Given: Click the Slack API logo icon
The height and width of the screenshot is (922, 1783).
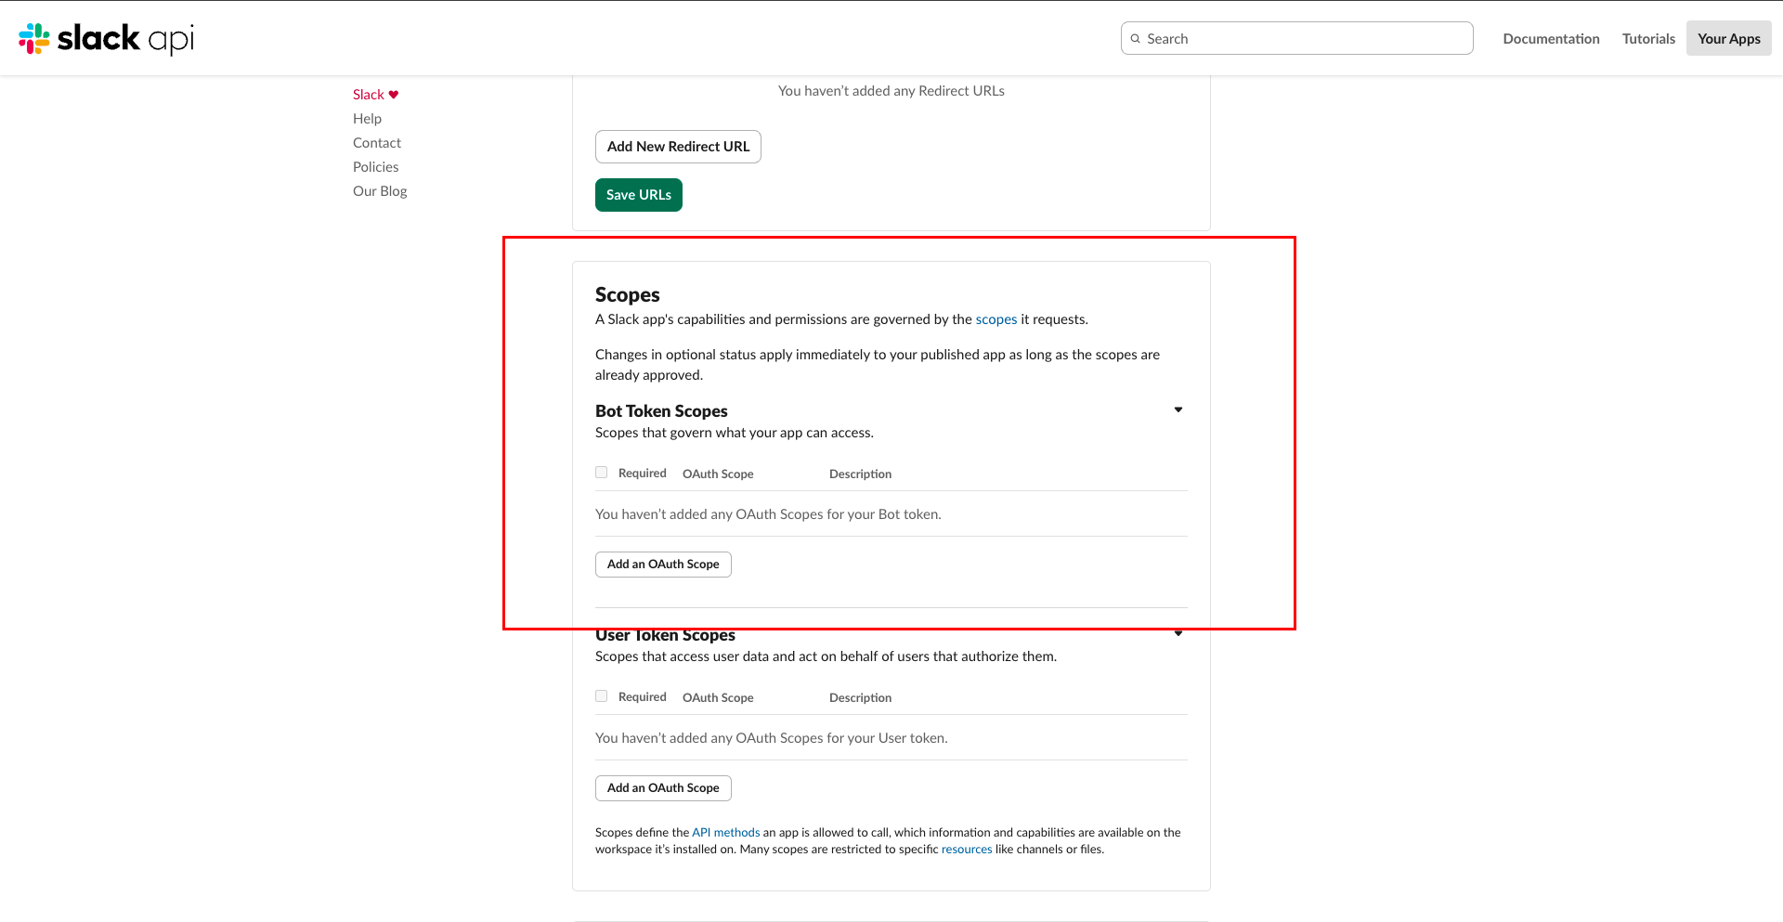Looking at the screenshot, I should 34,38.
